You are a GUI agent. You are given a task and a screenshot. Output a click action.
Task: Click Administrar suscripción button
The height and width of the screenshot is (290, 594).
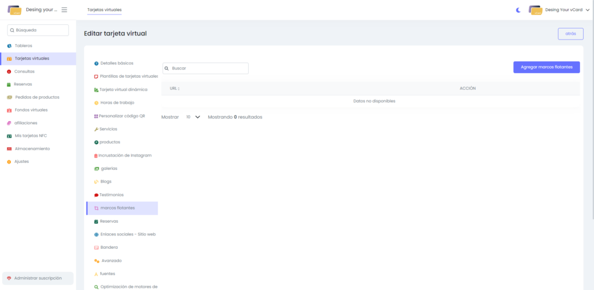(x=38, y=278)
